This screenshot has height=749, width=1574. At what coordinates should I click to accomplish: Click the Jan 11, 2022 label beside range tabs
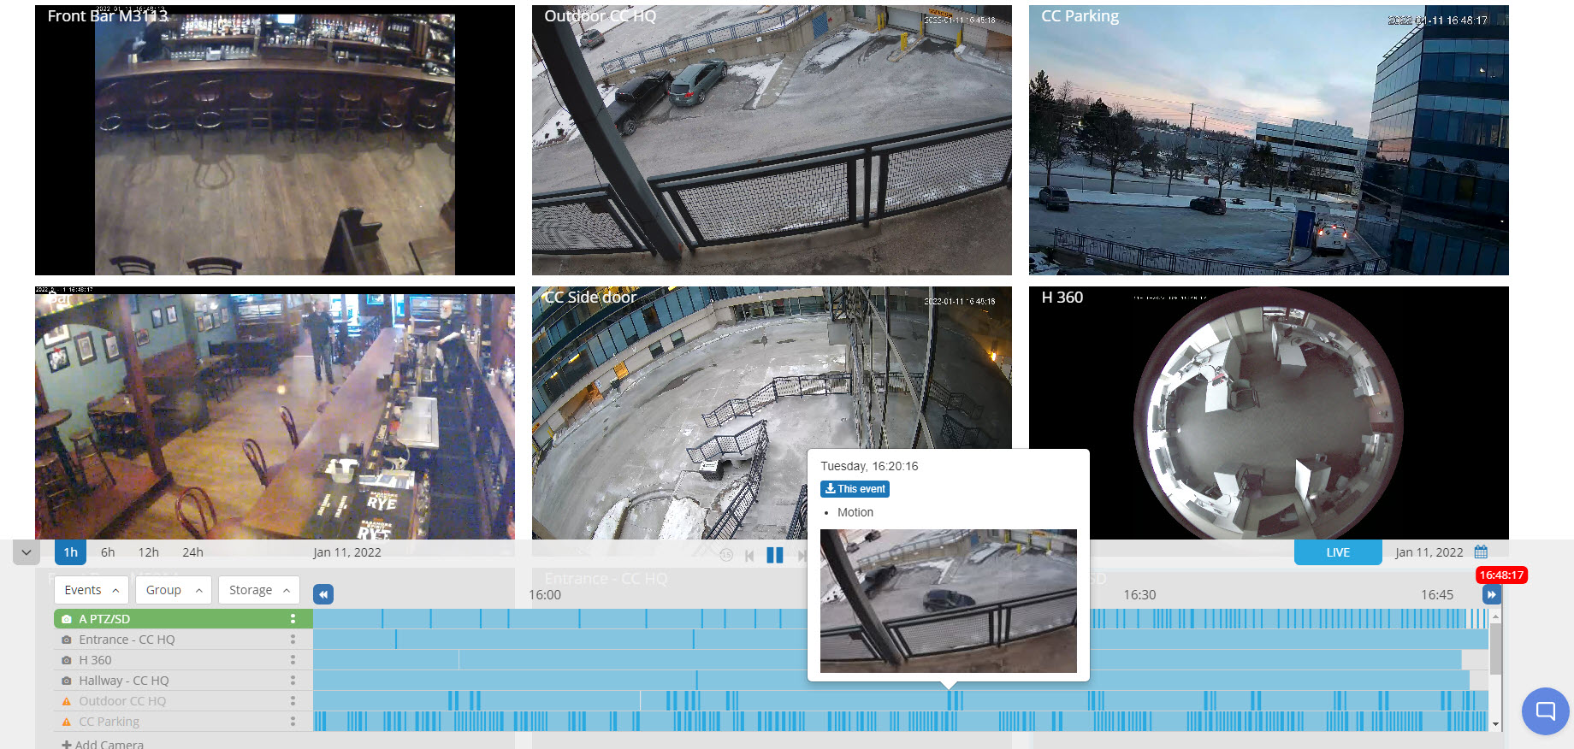click(x=347, y=552)
